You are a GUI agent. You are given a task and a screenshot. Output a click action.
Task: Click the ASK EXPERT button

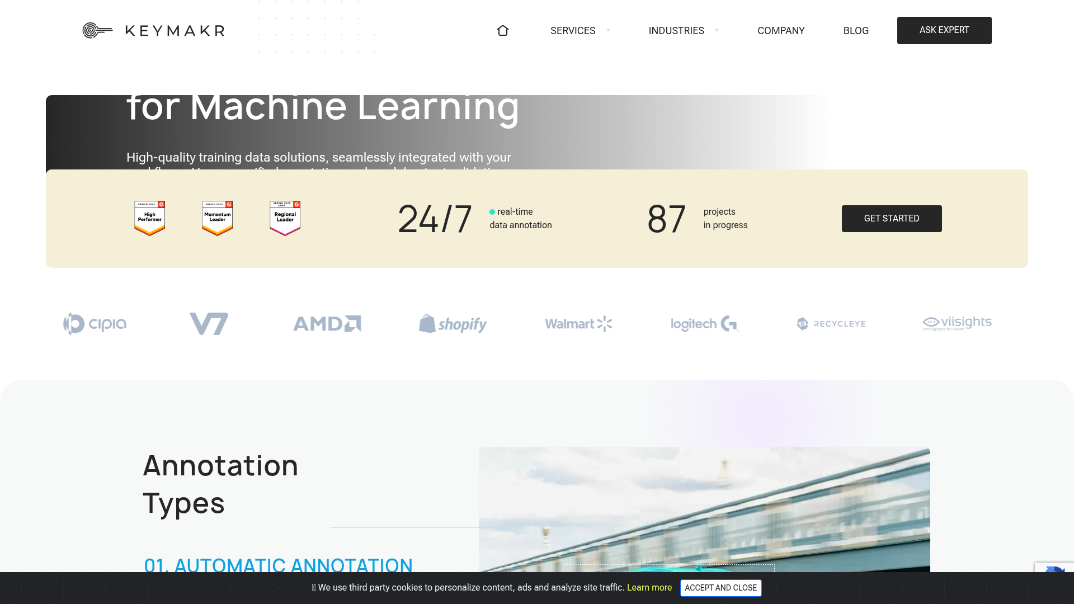point(944,30)
